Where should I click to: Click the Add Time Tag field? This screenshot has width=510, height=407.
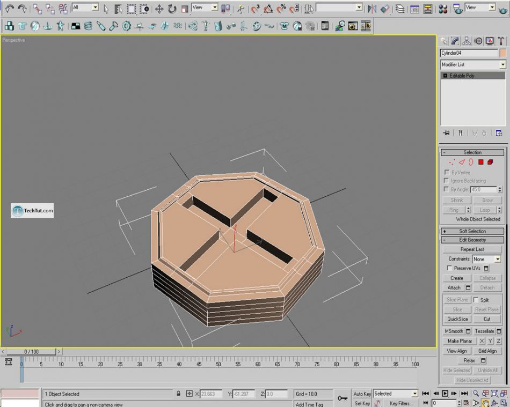tap(314, 404)
